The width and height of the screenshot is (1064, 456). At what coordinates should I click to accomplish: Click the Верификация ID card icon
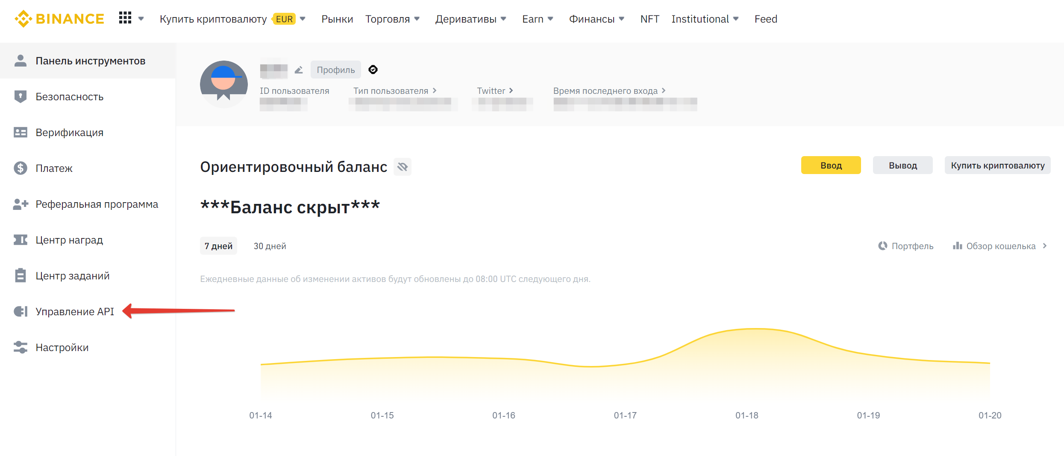[21, 132]
